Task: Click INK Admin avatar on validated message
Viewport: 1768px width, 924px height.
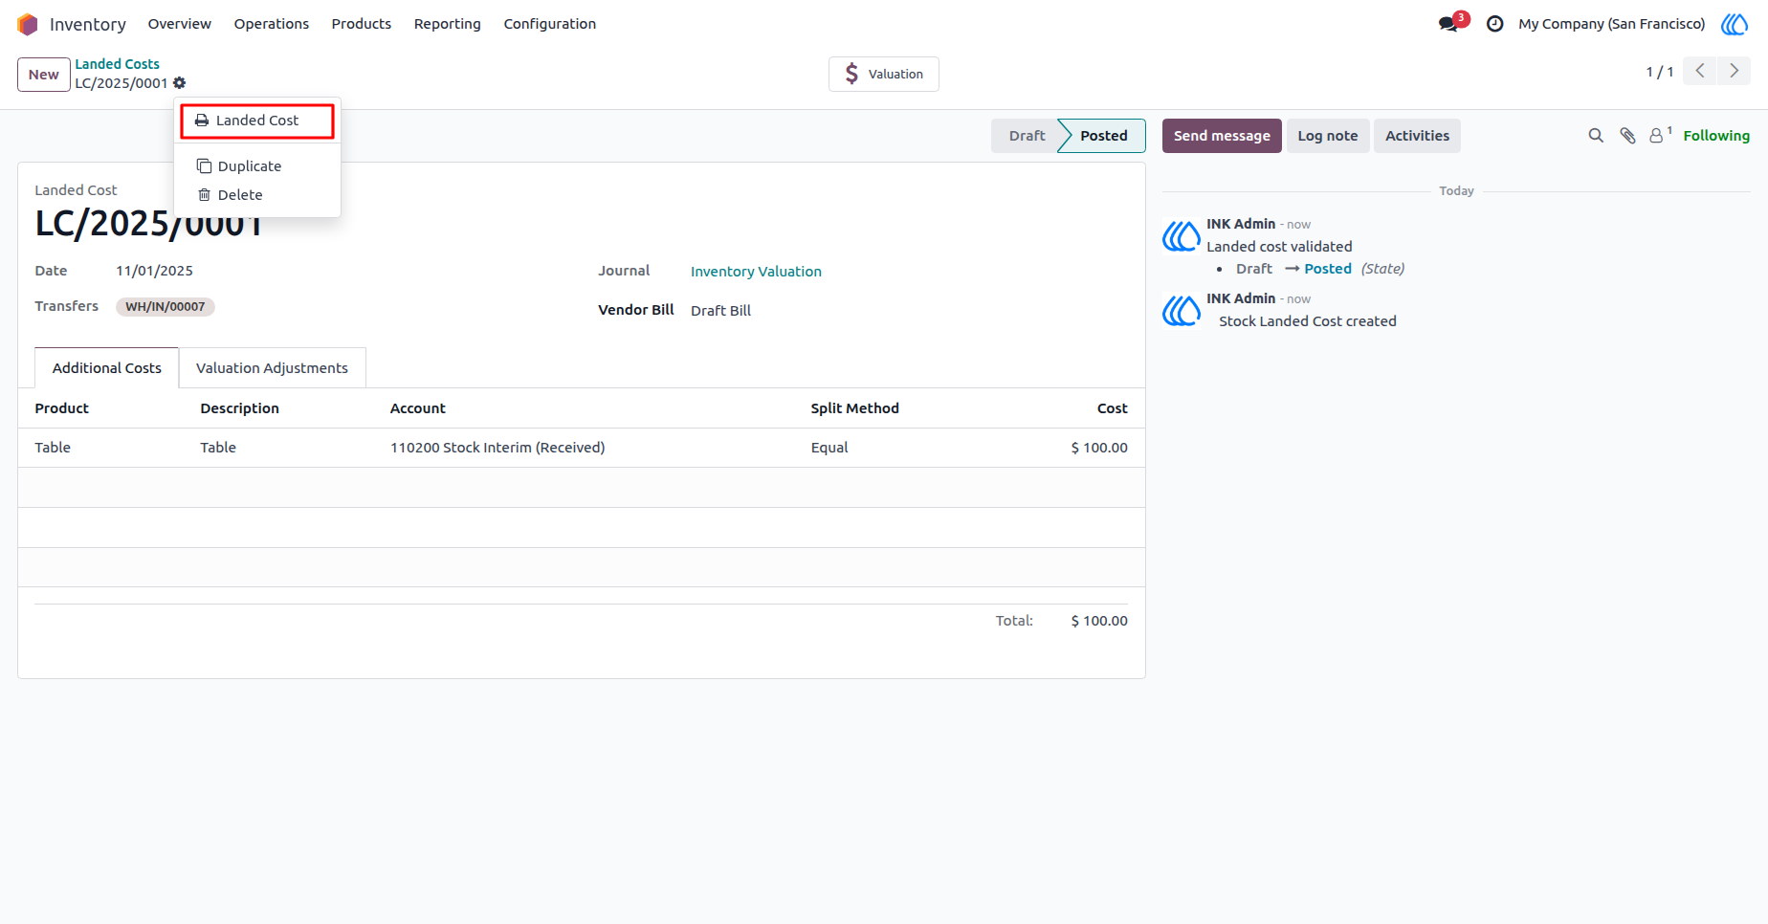Action: click(x=1182, y=235)
